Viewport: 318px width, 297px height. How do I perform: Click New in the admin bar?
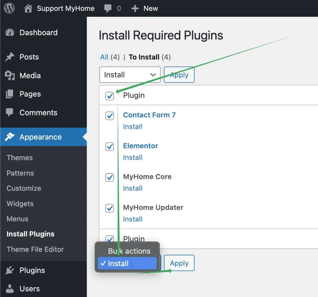tap(151, 8)
